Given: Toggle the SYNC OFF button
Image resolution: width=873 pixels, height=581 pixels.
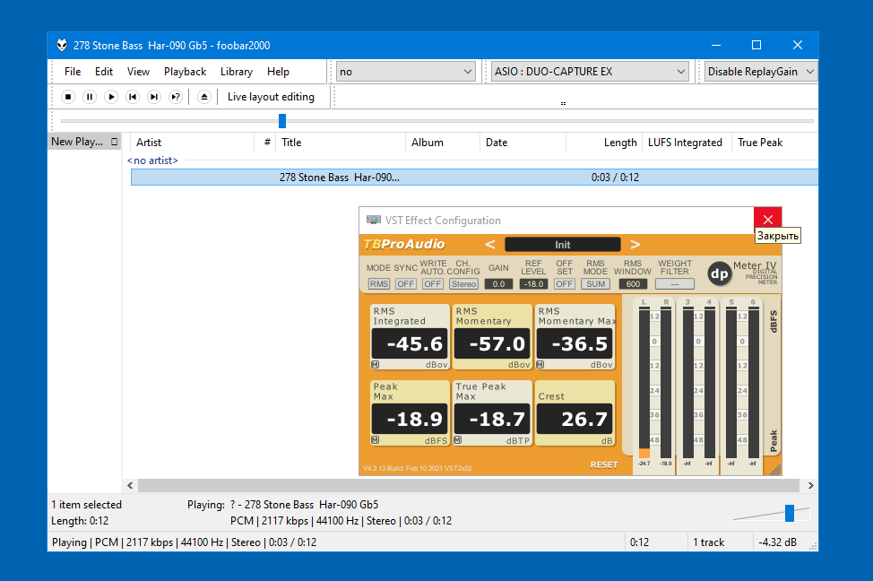Looking at the screenshot, I should 405,284.
